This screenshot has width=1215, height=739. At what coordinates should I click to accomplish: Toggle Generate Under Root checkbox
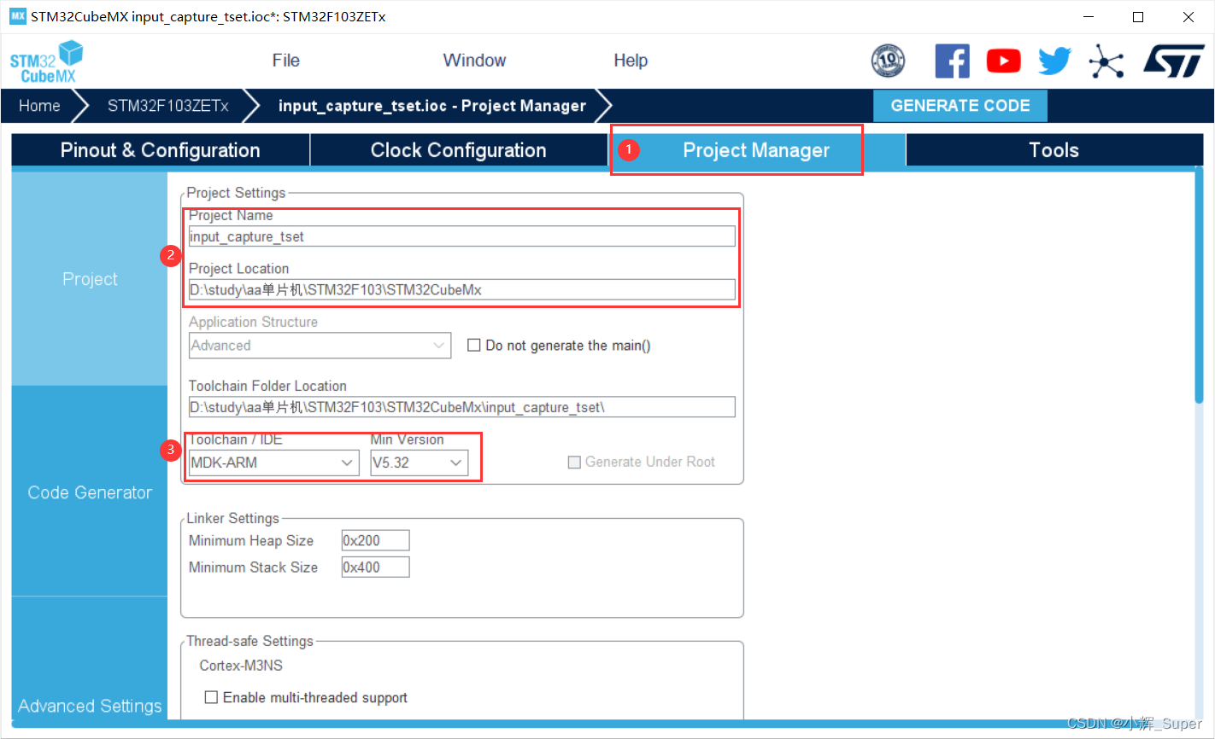click(x=574, y=462)
